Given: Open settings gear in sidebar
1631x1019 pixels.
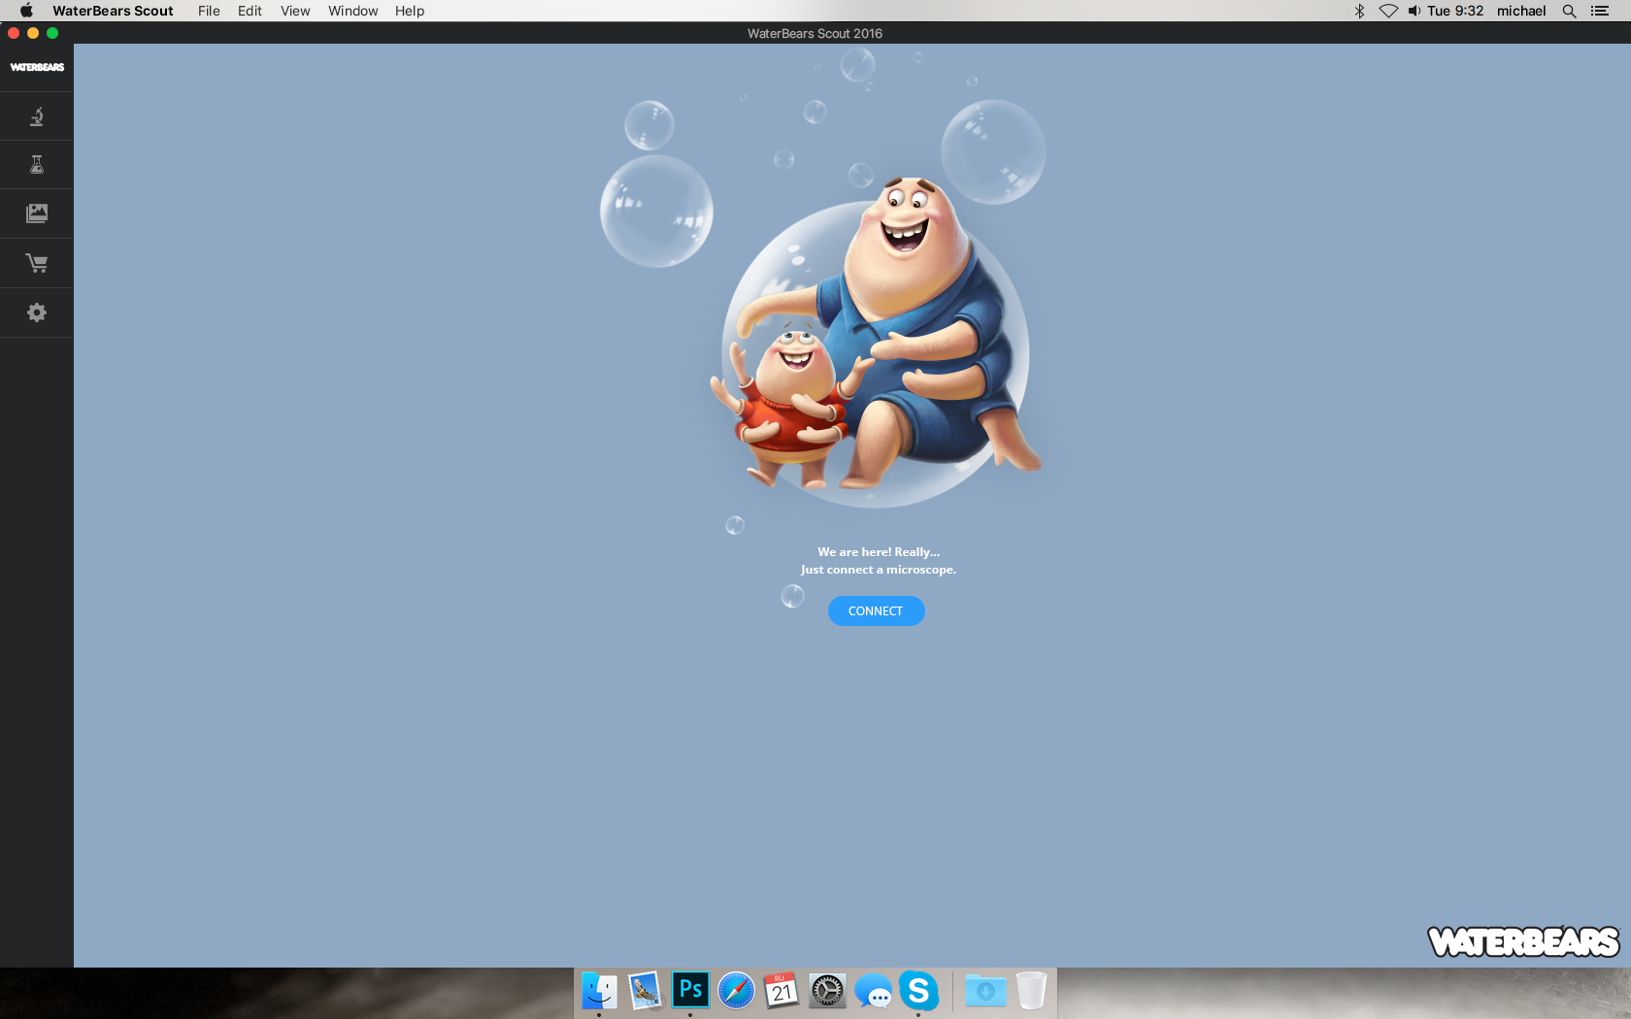Looking at the screenshot, I should click(37, 312).
